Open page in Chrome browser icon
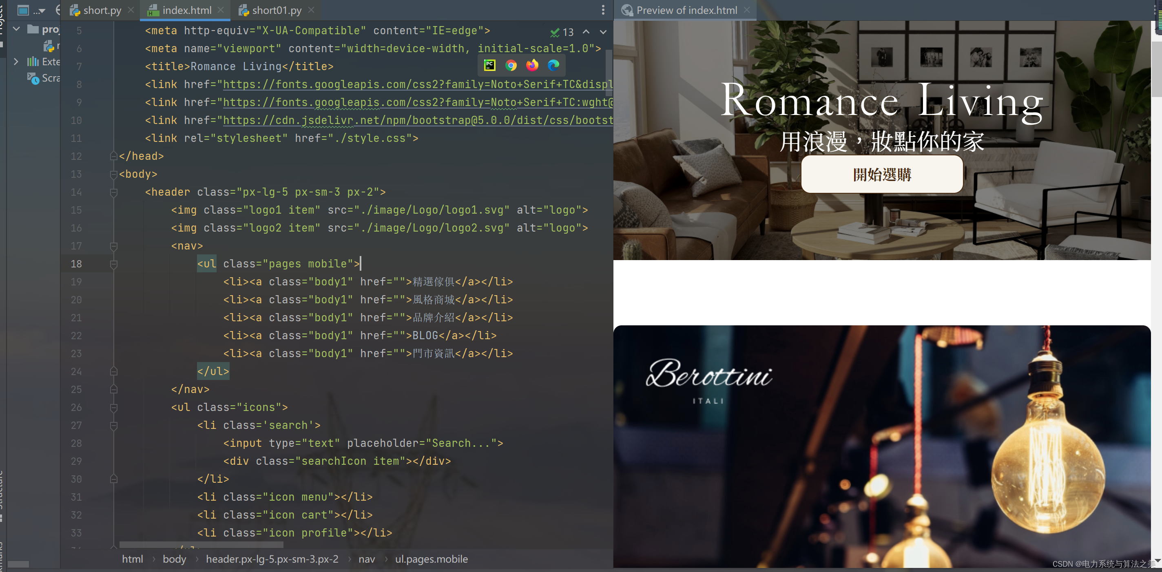 point(511,65)
